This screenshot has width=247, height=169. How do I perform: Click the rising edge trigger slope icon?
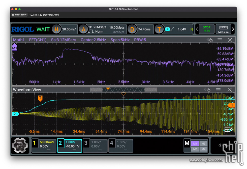coord(172,29)
